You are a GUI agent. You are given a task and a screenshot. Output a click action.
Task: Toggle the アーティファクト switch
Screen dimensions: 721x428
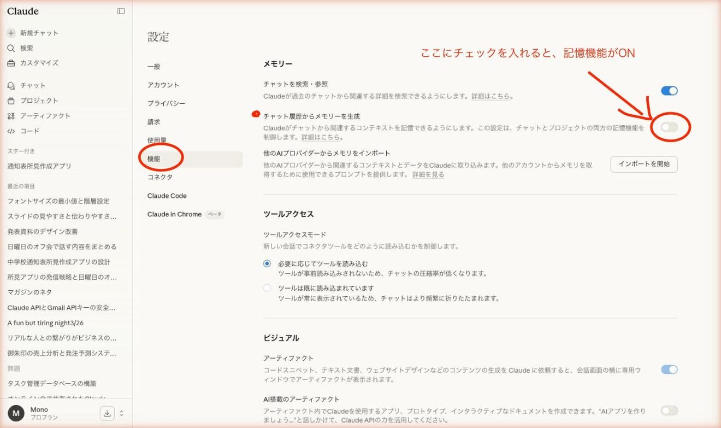[x=669, y=370]
